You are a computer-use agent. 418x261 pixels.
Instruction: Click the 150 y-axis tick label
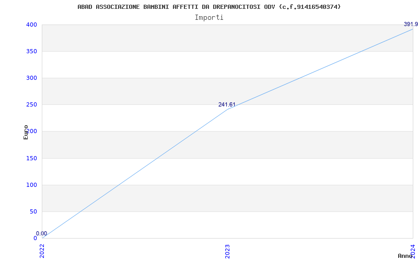31,158
